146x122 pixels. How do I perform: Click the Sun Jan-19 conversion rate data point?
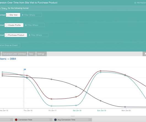[x=101, y=71]
